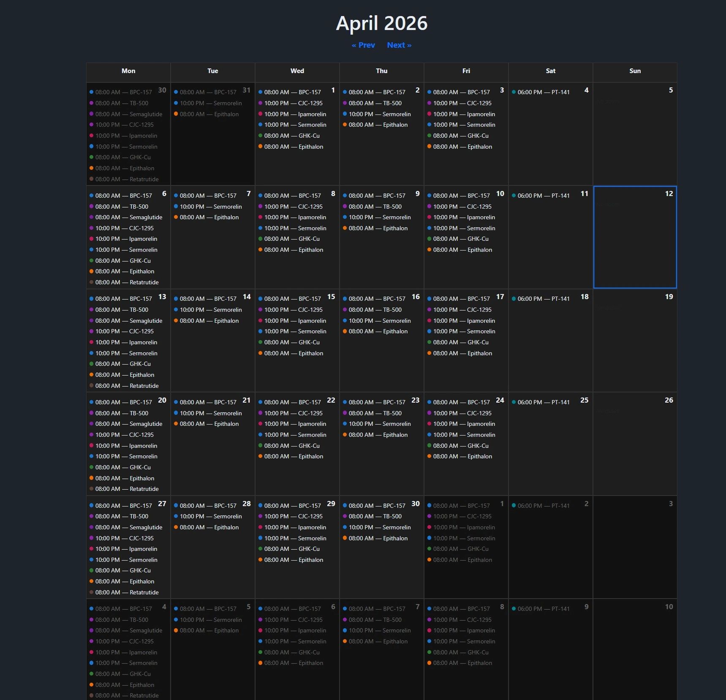726x700 pixels.
Task: Open the TB-500 event on April 30
Action: tap(375, 516)
